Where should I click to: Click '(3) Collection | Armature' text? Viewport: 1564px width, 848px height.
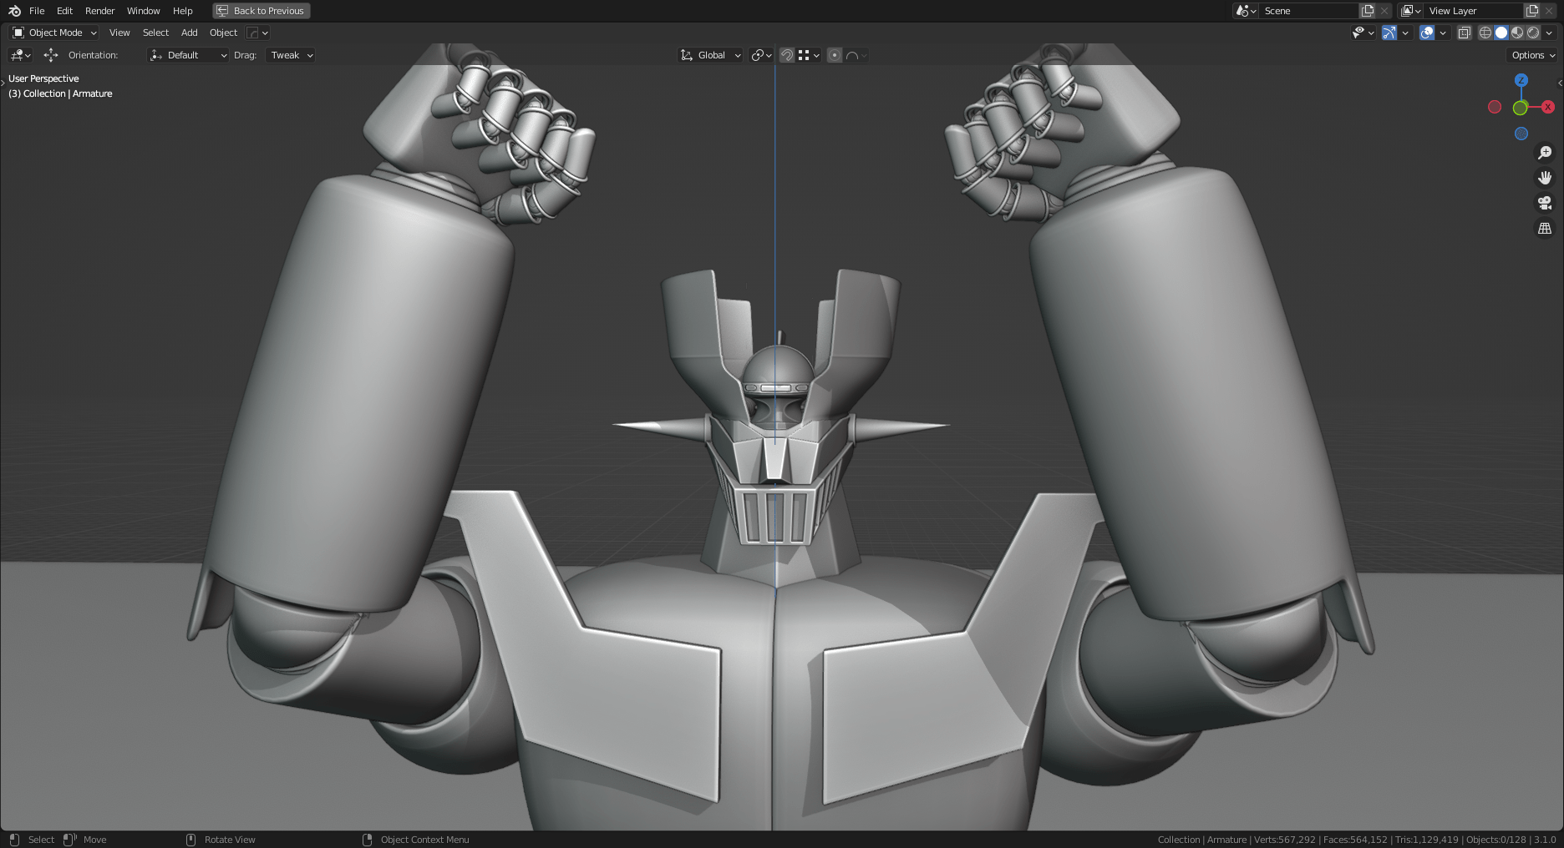pyautogui.click(x=60, y=93)
